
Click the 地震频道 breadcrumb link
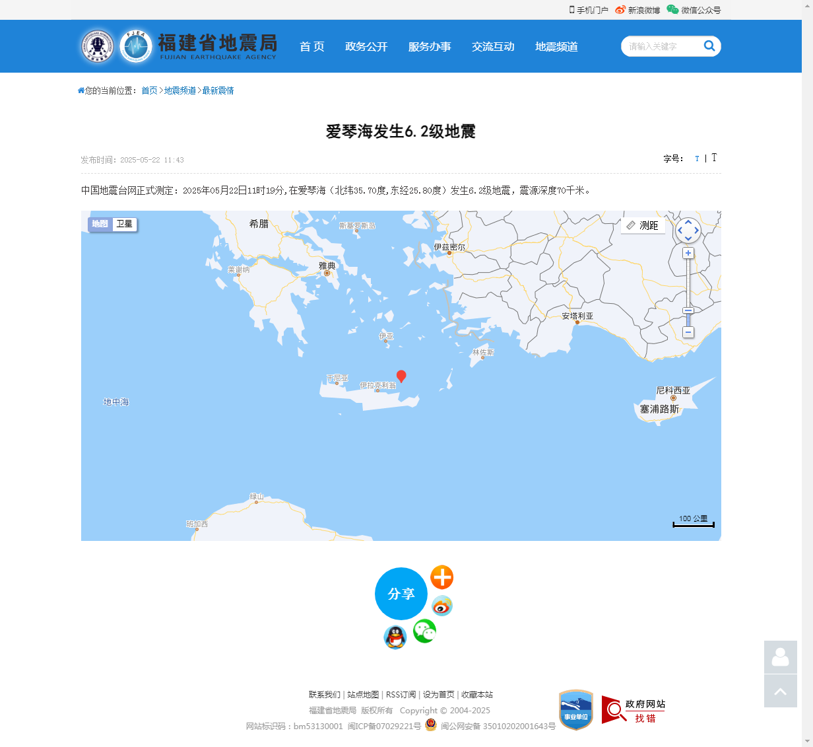(180, 90)
